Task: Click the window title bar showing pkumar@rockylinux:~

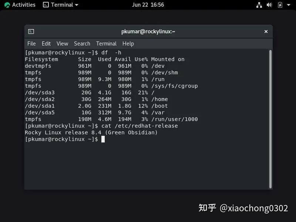Action: (148, 31)
